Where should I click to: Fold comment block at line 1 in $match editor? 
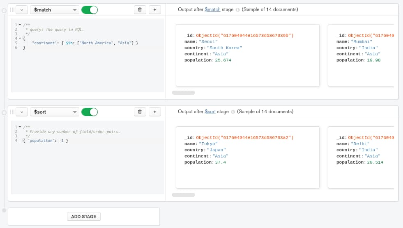20,25
